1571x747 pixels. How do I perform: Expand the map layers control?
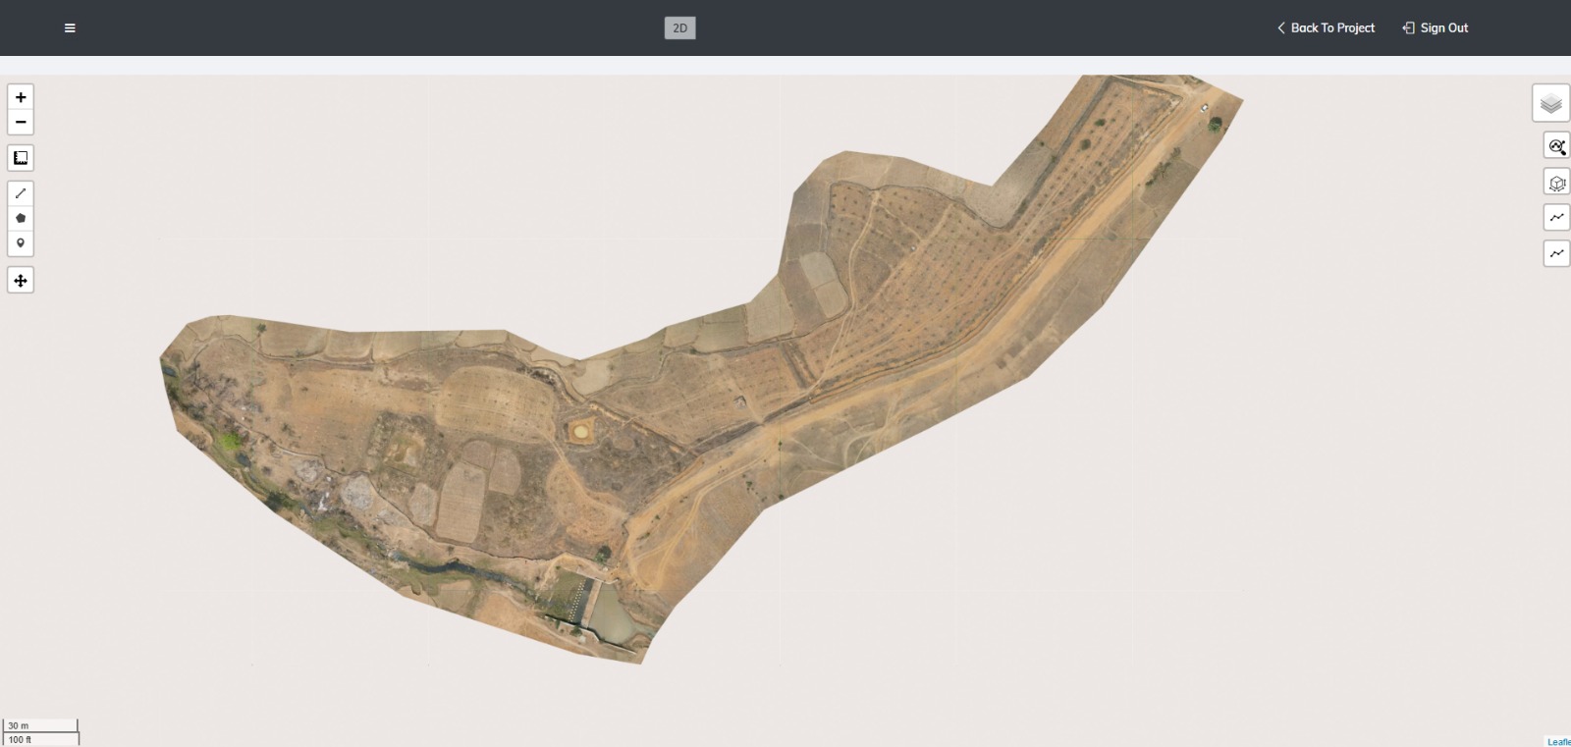pos(1550,103)
